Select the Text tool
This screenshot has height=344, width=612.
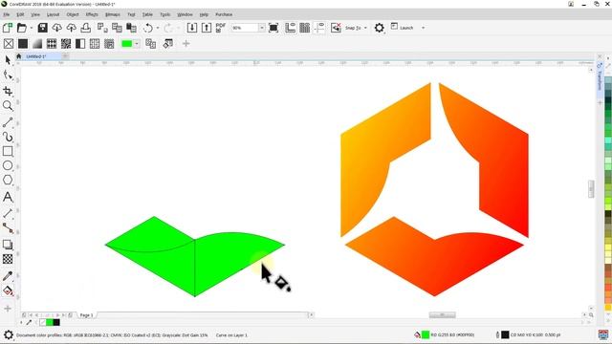tap(8, 197)
